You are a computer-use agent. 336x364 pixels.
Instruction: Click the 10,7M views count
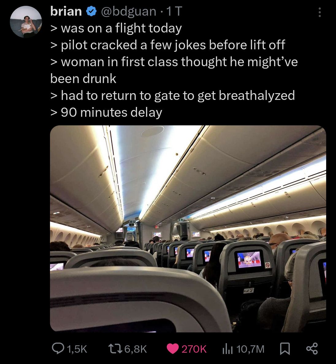(x=250, y=349)
